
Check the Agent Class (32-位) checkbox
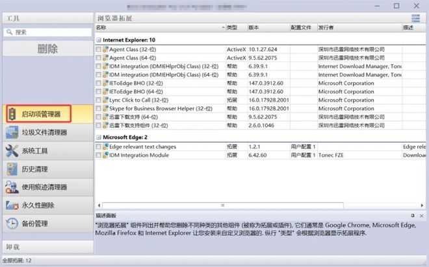pyautogui.click(x=99, y=50)
